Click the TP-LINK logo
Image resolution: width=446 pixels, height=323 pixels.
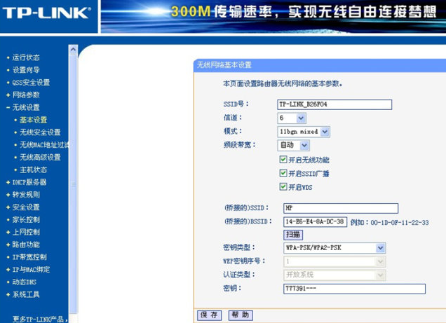47,13
